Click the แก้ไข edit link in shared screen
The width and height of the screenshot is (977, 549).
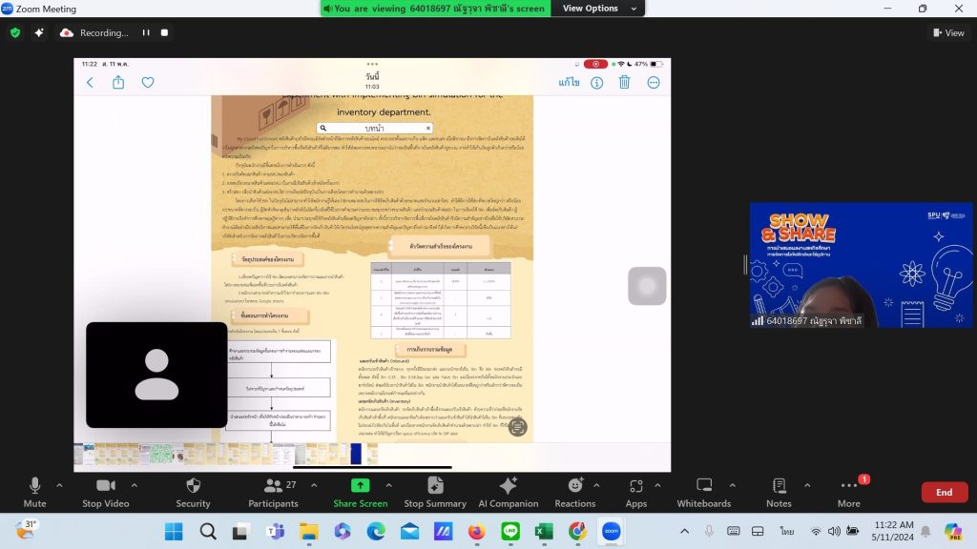pyautogui.click(x=569, y=82)
